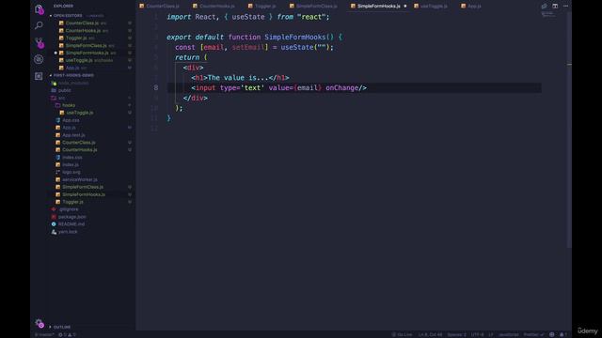Click the package.json file icon

pos(54,217)
